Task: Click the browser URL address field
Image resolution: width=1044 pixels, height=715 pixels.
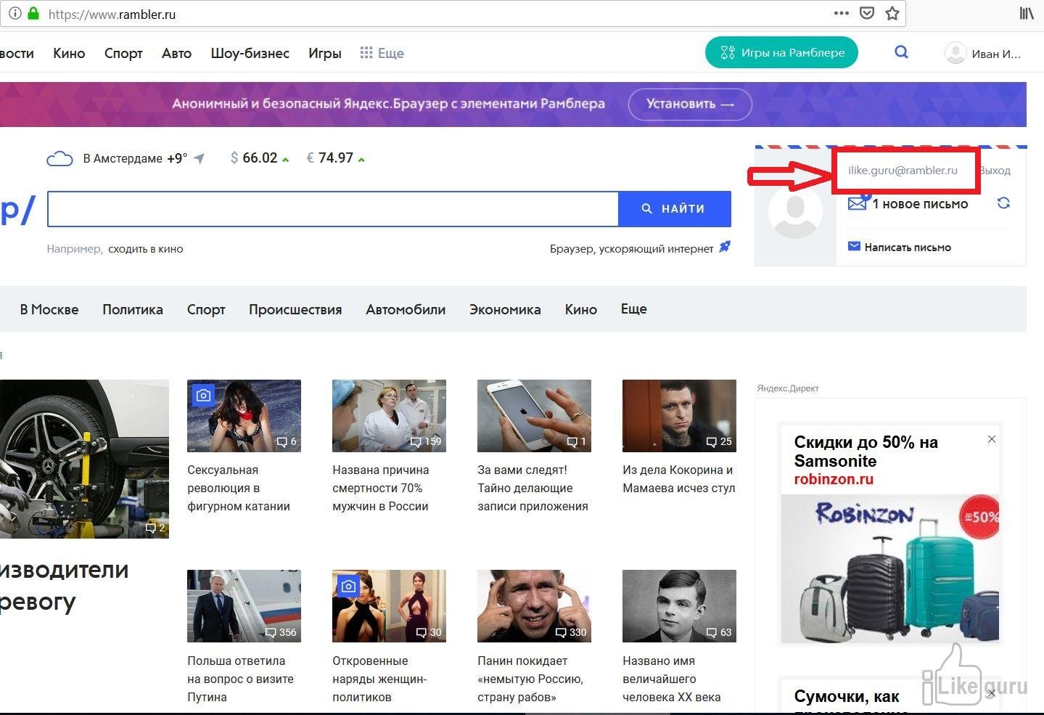Action: tap(435, 14)
